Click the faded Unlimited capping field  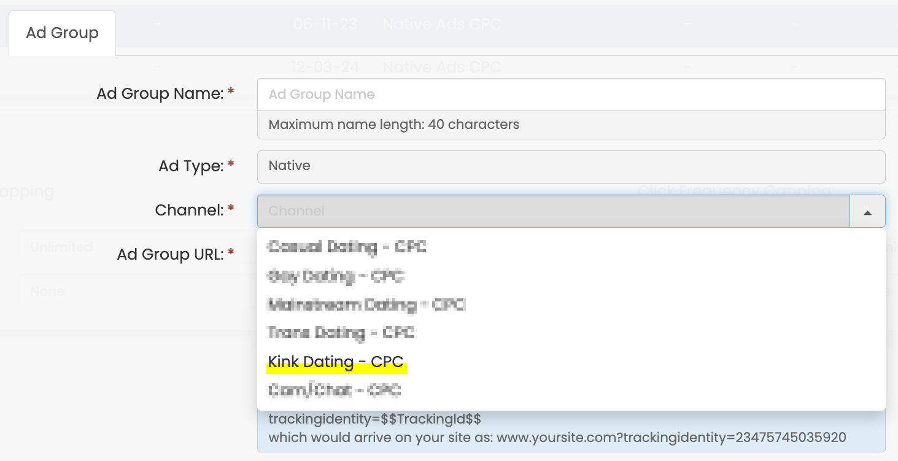(x=61, y=247)
